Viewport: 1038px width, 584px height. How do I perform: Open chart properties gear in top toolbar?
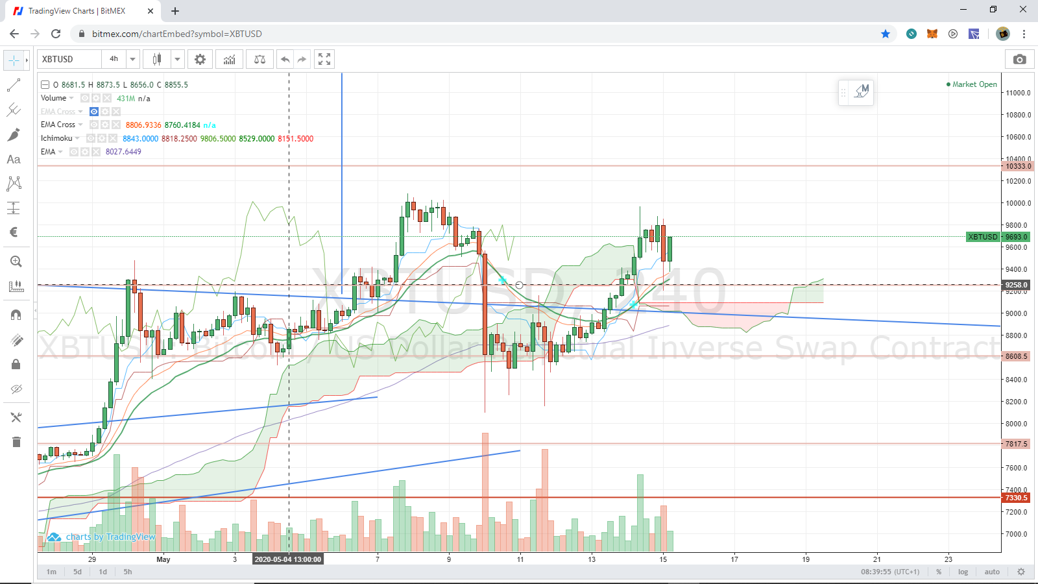click(200, 59)
